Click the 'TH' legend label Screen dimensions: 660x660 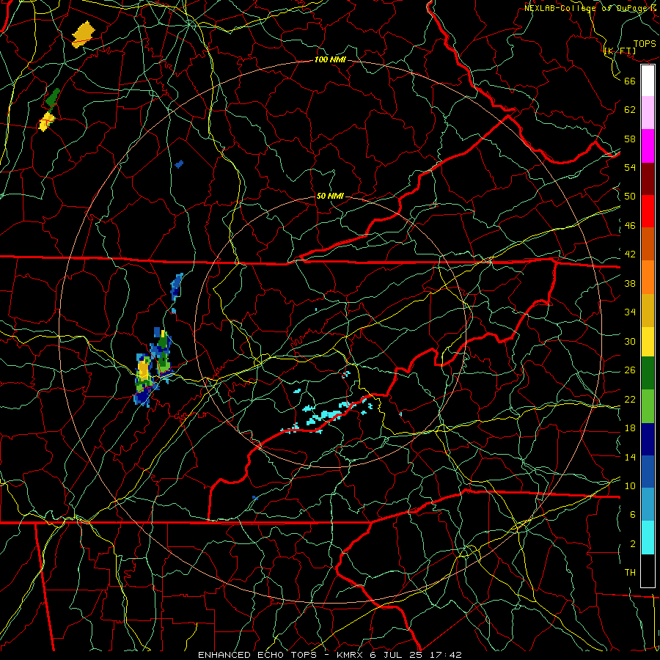(630, 573)
